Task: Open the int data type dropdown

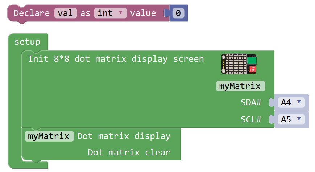Action: pyautogui.click(x=110, y=13)
